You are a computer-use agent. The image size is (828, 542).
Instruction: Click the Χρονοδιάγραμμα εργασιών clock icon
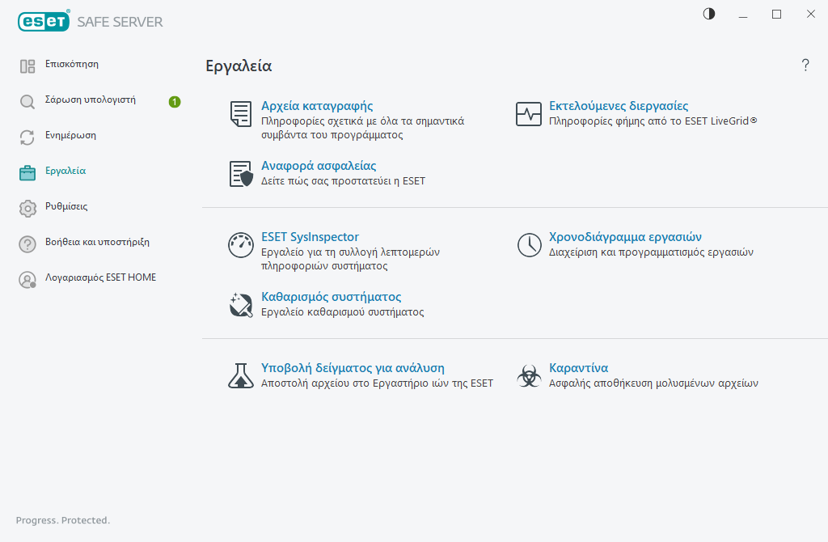529,244
